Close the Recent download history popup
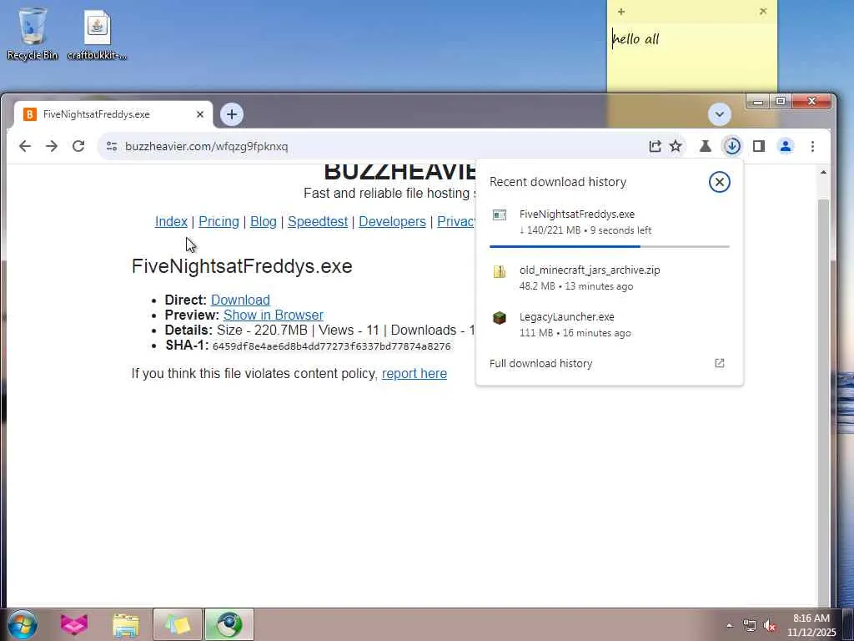Screen dimensions: 854x641 719,182
